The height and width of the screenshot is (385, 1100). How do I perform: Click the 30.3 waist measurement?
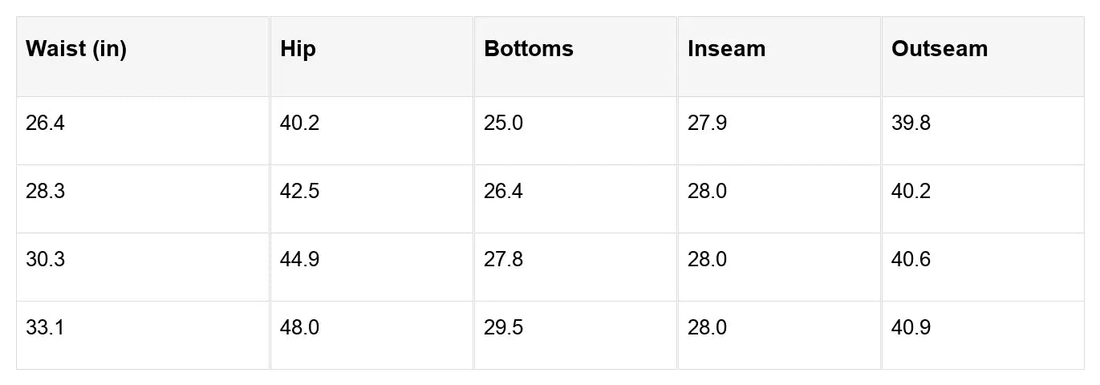click(x=45, y=261)
